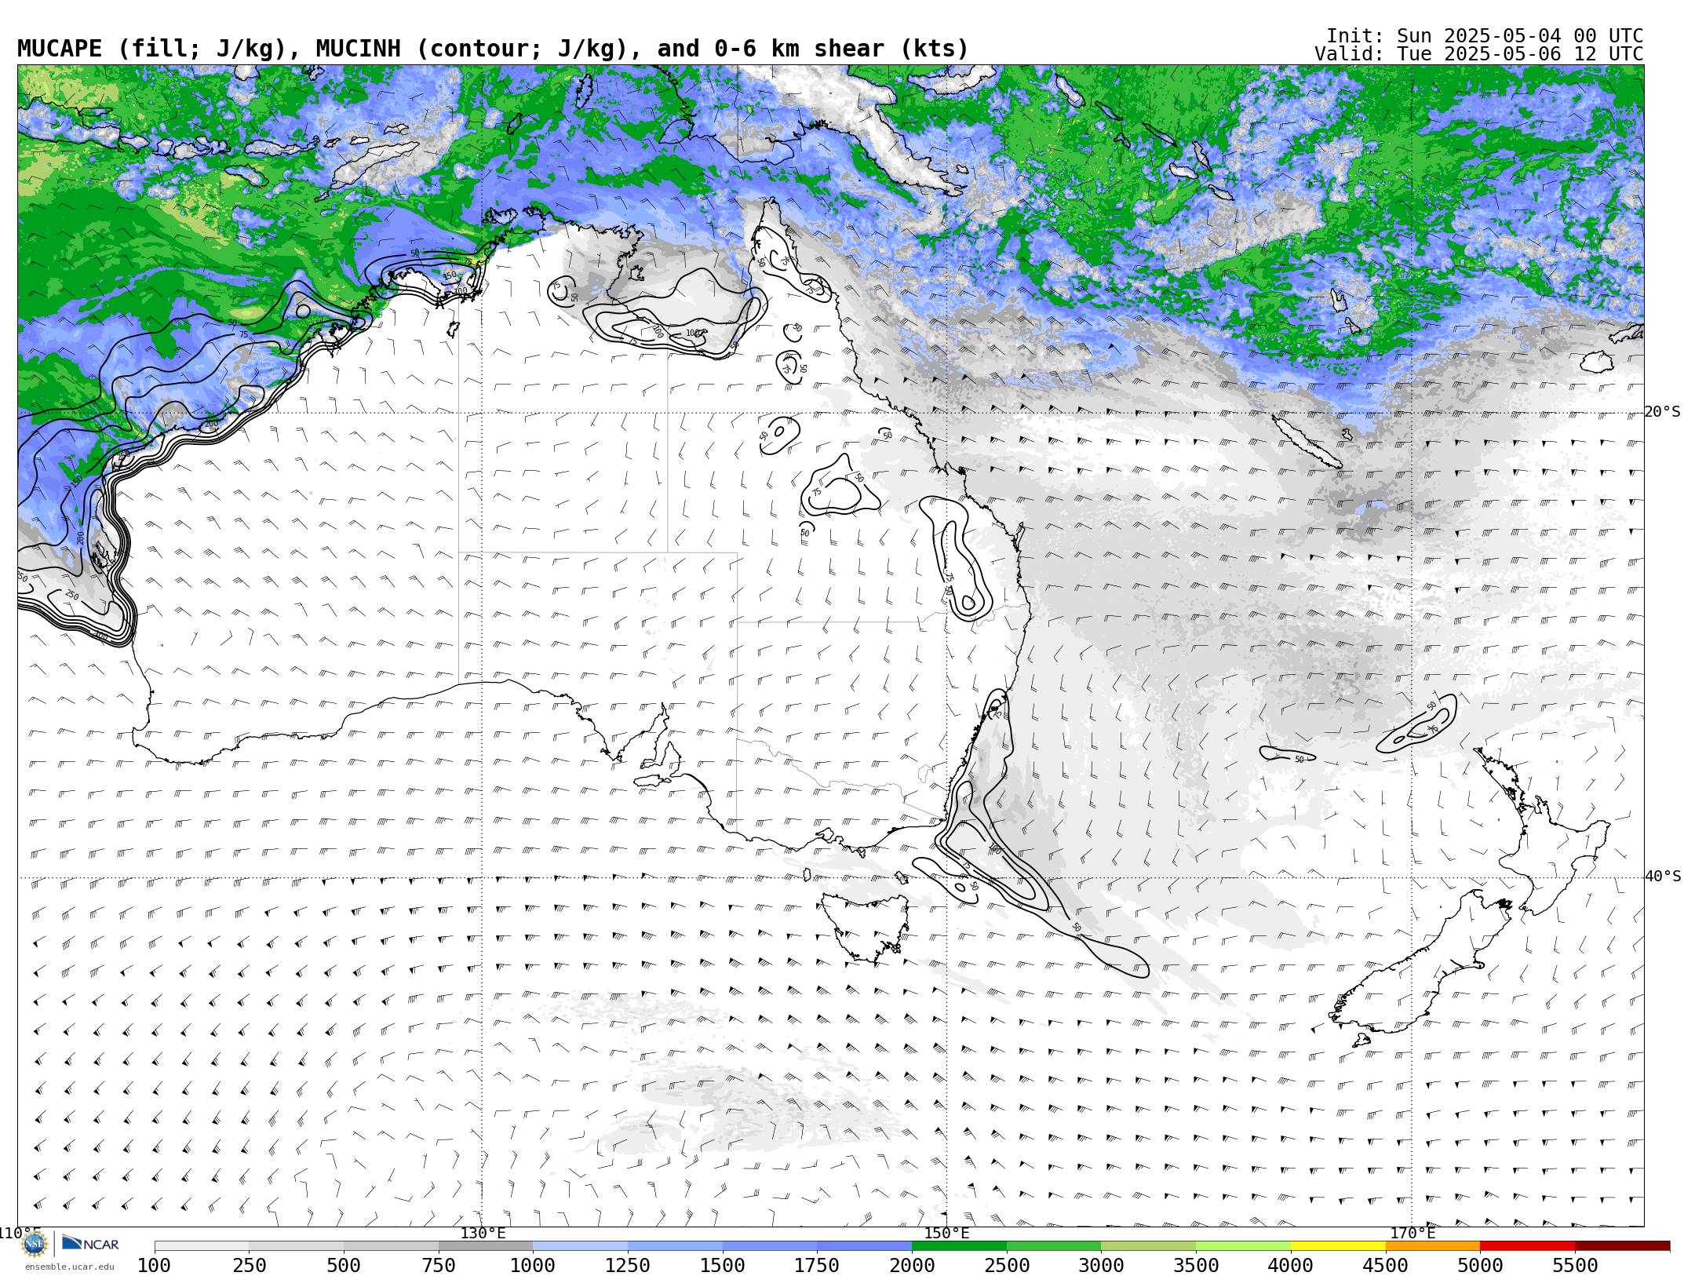The height and width of the screenshot is (1276, 1695).
Task: Click the 170°E longitude label
Action: point(1412,1233)
